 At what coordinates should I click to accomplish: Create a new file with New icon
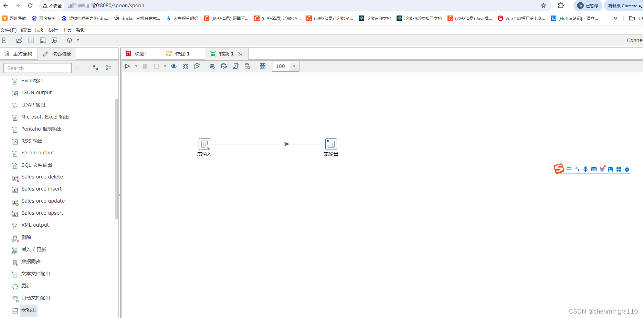point(4,40)
